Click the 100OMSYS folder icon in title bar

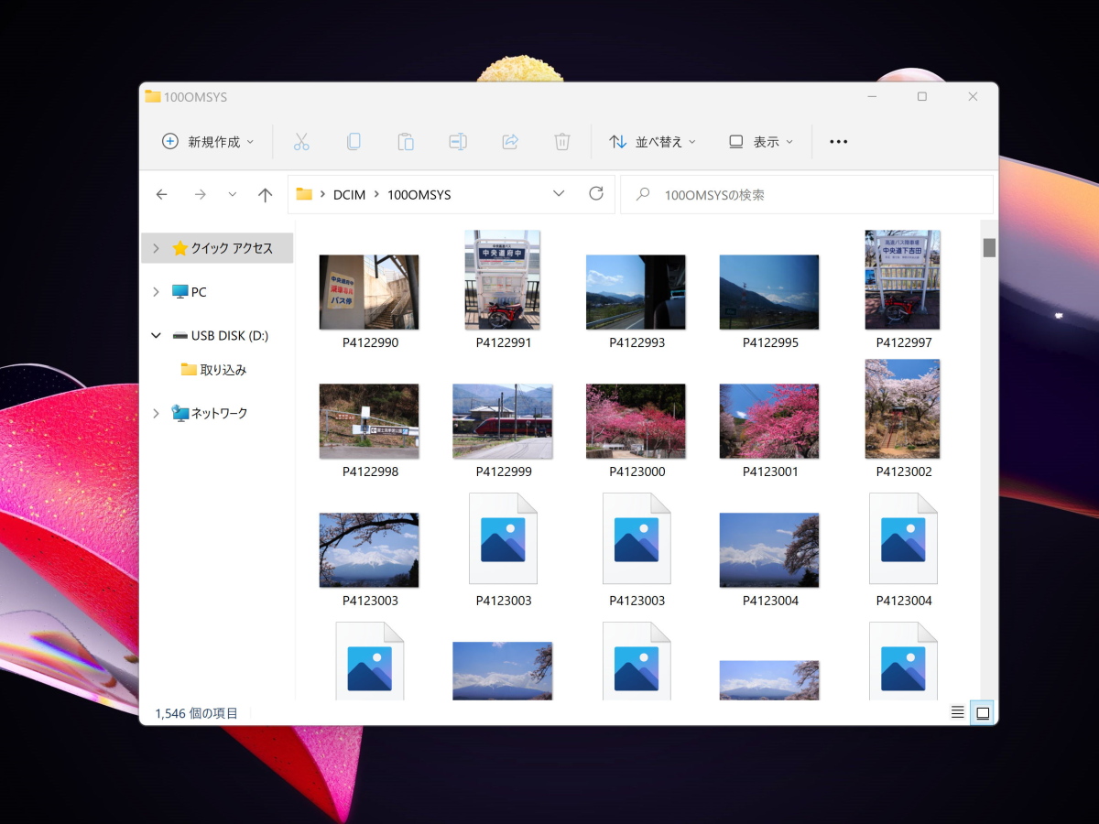153,96
